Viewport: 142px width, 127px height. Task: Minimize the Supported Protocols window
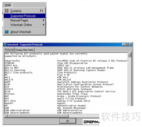coord(123,45)
